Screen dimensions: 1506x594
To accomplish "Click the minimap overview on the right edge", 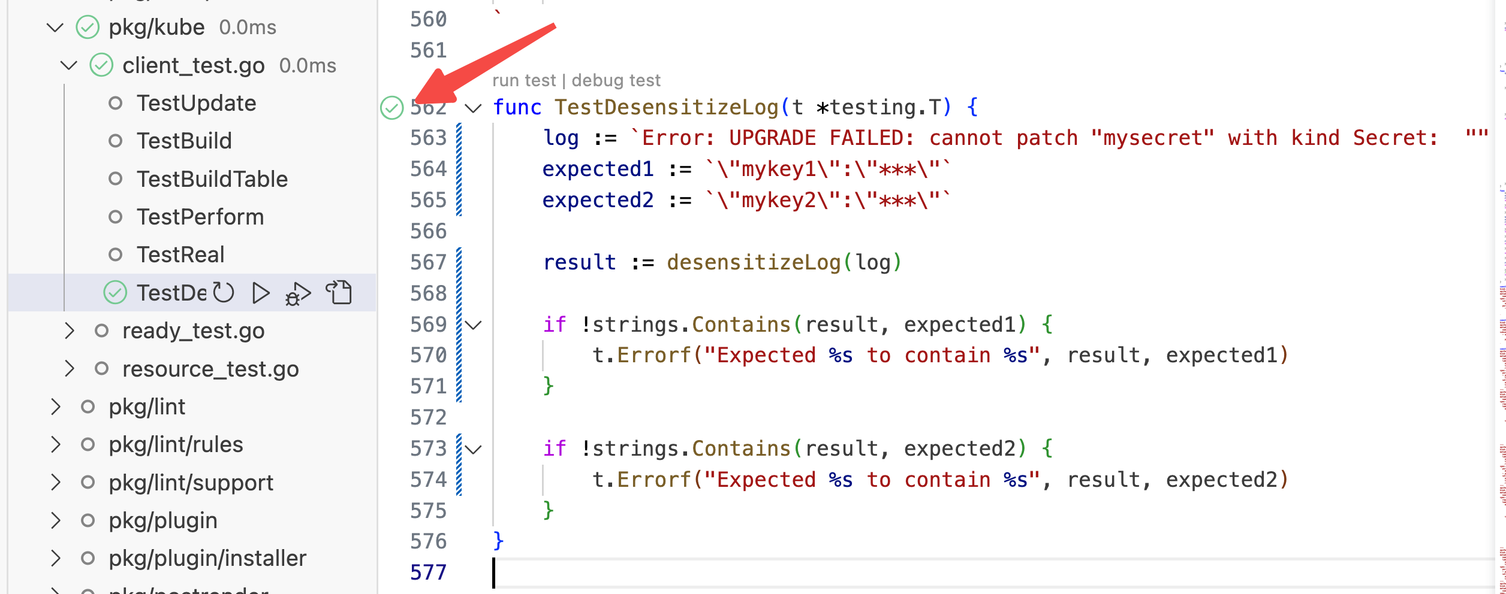I will (1502, 299).
